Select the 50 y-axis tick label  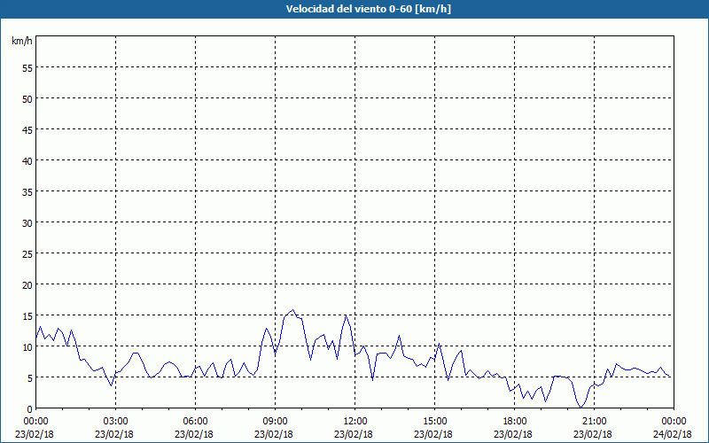(27, 98)
